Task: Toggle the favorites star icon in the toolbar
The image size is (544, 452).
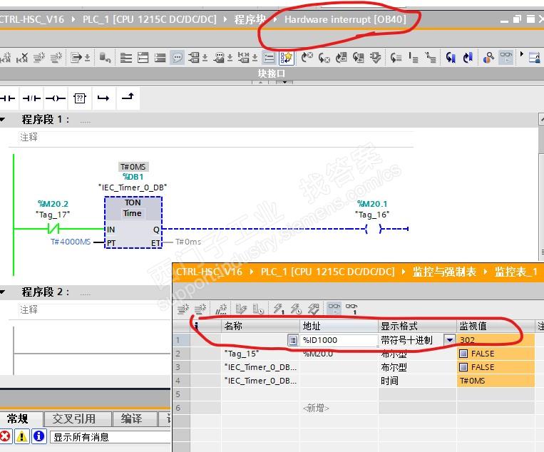Action: click(287, 58)
